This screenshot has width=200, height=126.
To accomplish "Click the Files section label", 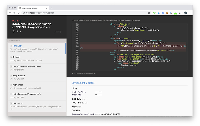I will point(74,107).
